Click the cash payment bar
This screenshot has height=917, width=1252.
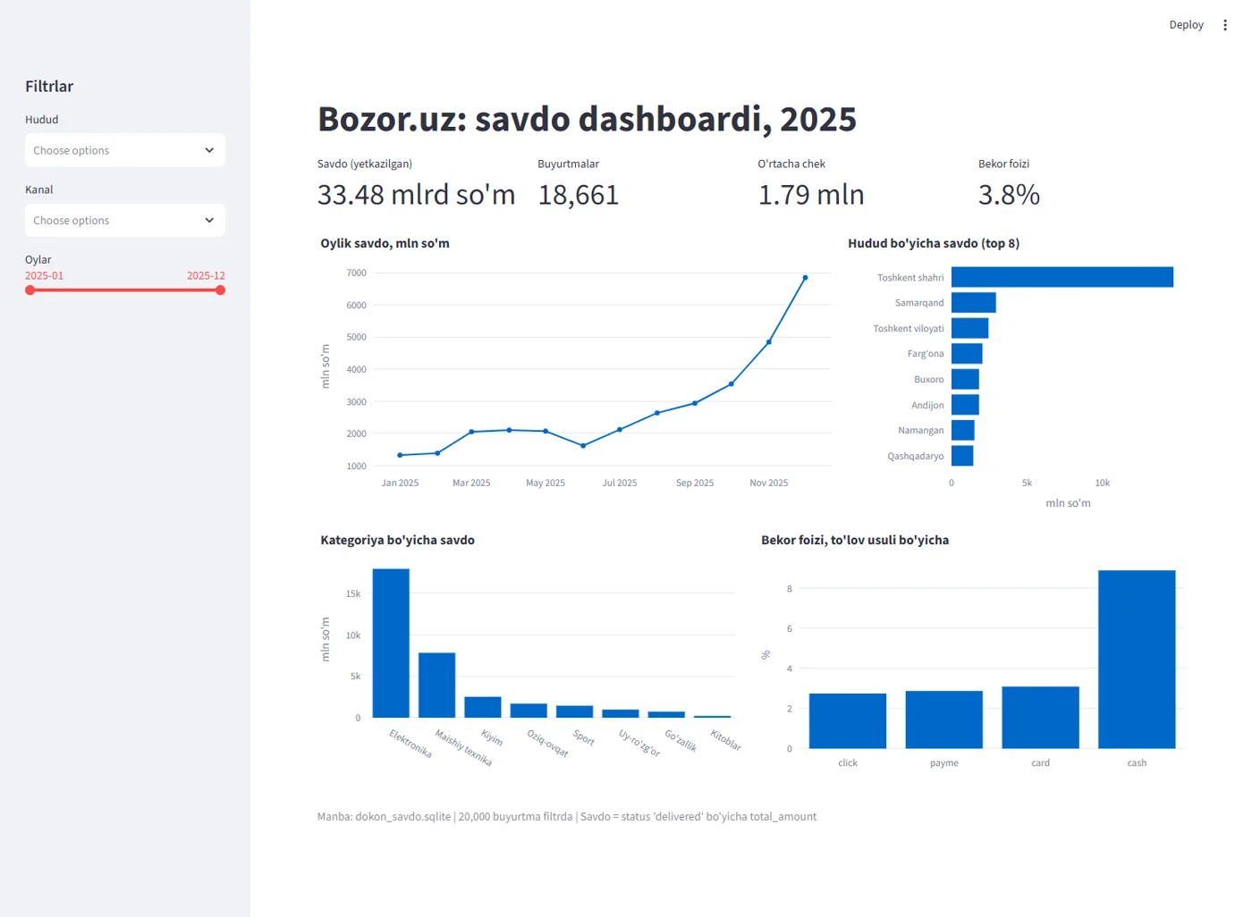(x=1137, y=659)
